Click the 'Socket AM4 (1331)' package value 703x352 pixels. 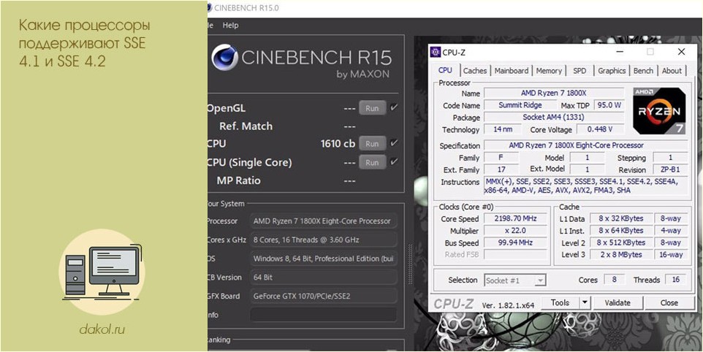click(554, 118)
